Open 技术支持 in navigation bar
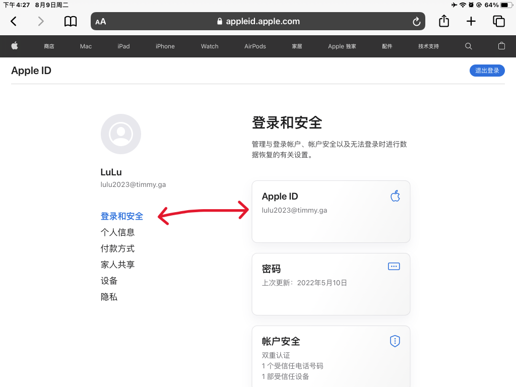Viewport: 516px width, 387px height. pos(428,46)
